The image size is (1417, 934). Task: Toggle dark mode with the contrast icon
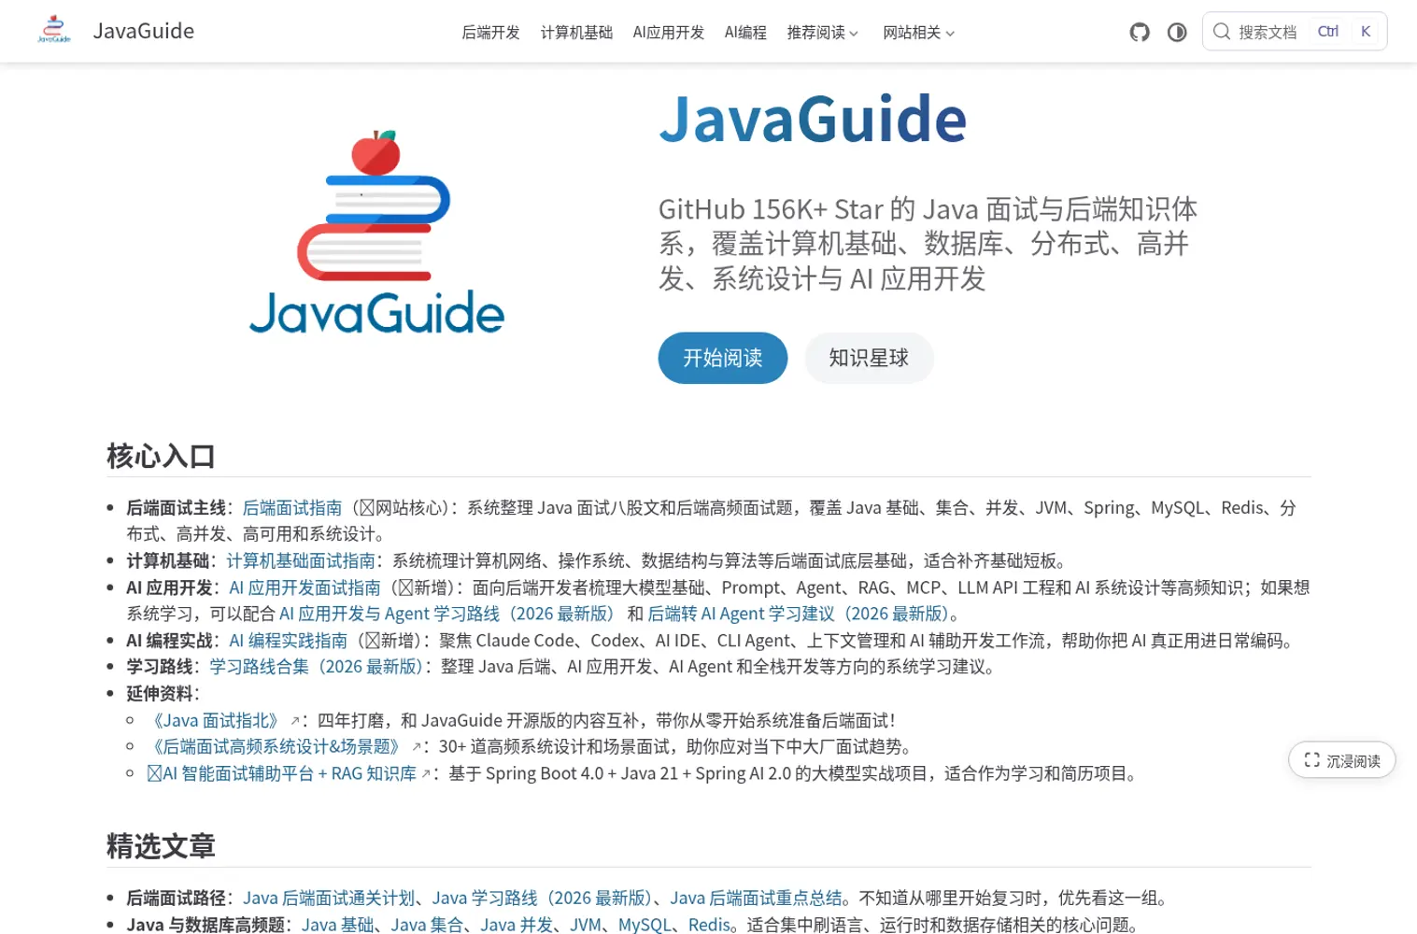pyautogui.click(x=1177, y=32)
